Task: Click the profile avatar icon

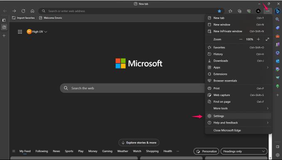Action: [x=258, y=11]
